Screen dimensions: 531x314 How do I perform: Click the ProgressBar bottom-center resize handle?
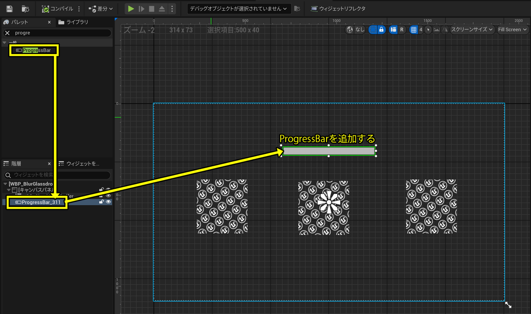pos(329,156)
